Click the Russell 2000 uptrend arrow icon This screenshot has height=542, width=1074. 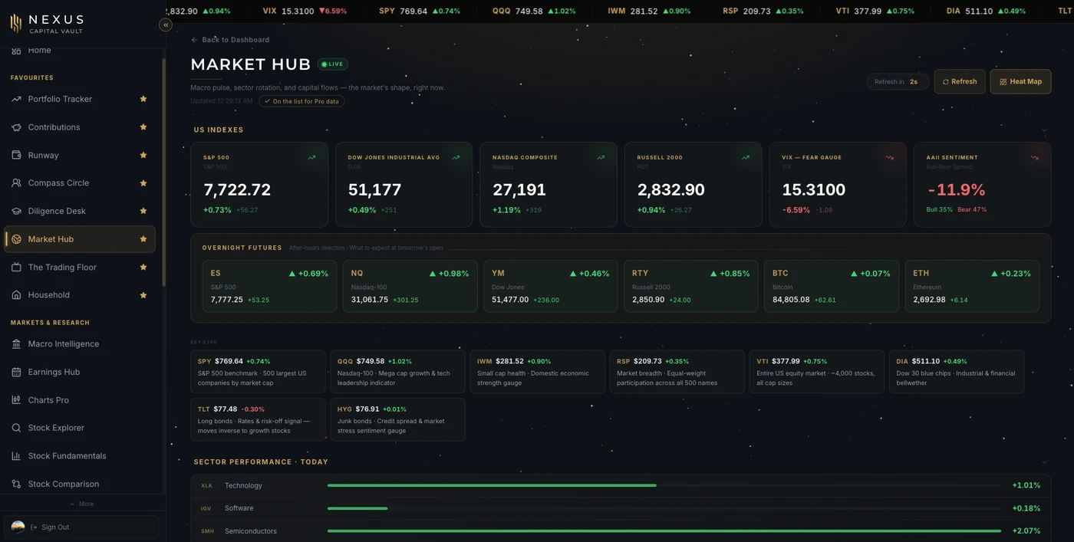point(745,157)
